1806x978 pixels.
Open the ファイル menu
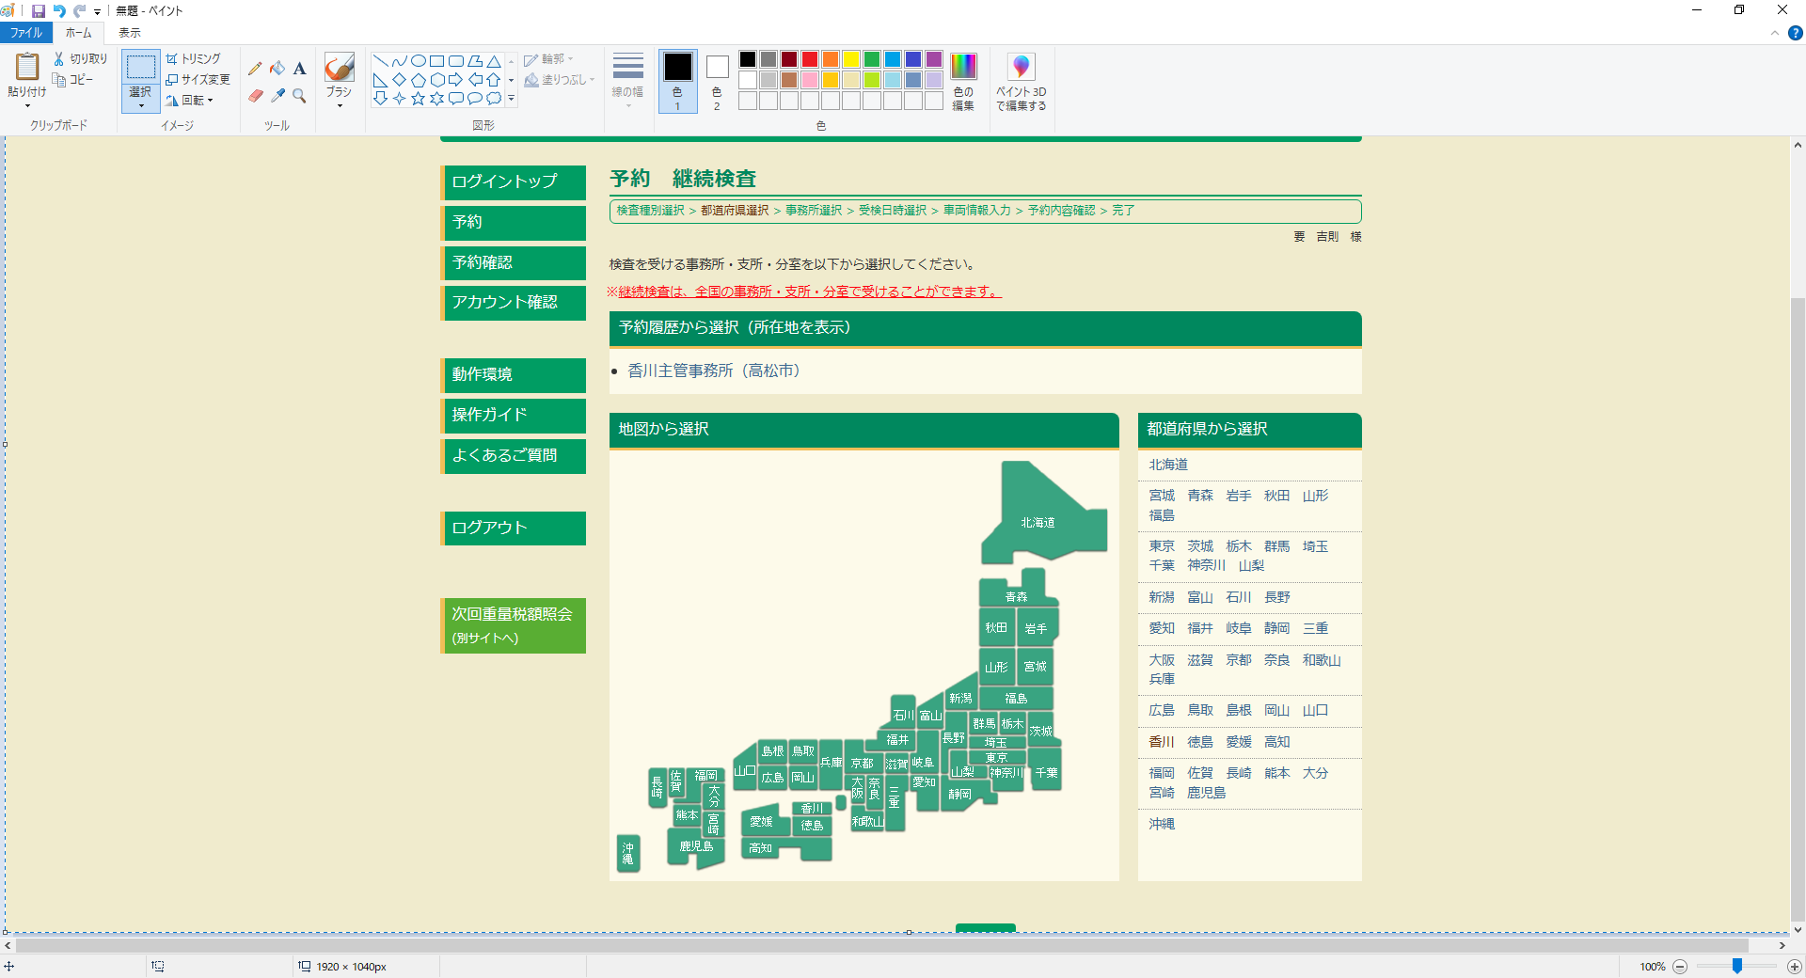click(26, 33)
